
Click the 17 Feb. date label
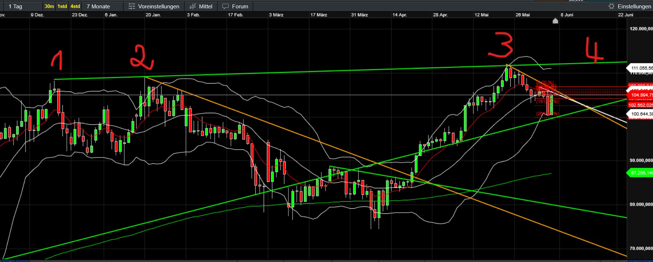[235, 15]
